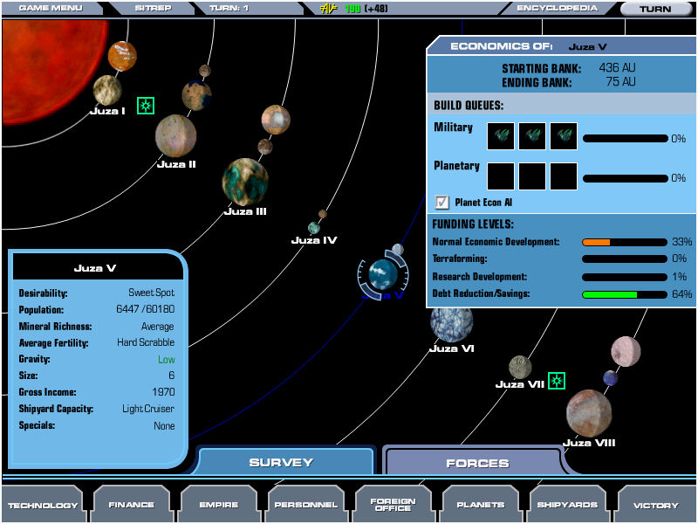Select the highlighted Juza V planet
Screen dimensions: 698x524
click(x=383, y=274)
